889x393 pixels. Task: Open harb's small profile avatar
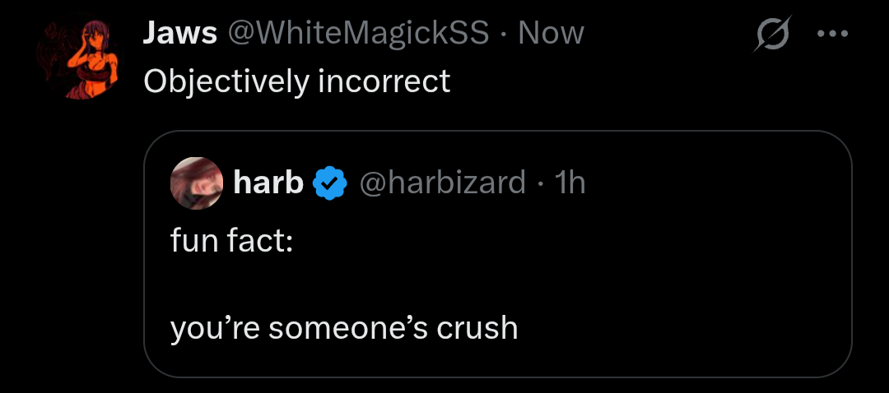coord(197,183)
